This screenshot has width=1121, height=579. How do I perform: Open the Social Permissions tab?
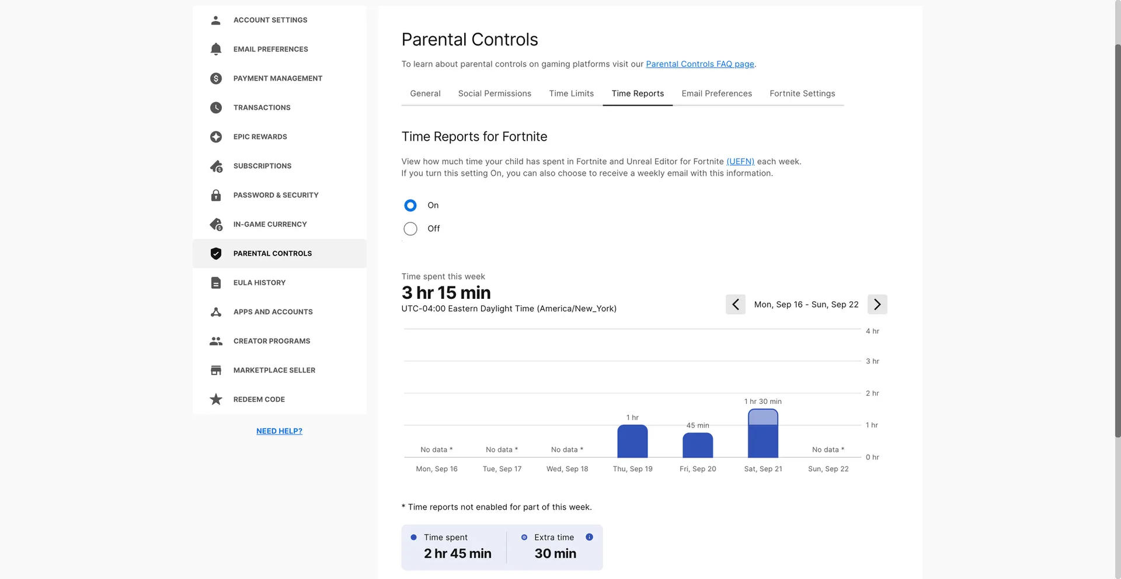[x=495, y=93]
